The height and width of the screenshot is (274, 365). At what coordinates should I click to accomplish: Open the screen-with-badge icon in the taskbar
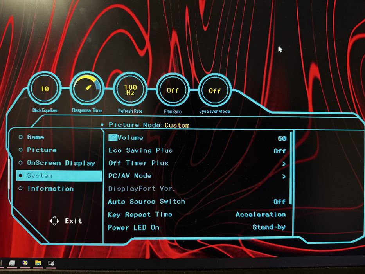coord(51,263)
